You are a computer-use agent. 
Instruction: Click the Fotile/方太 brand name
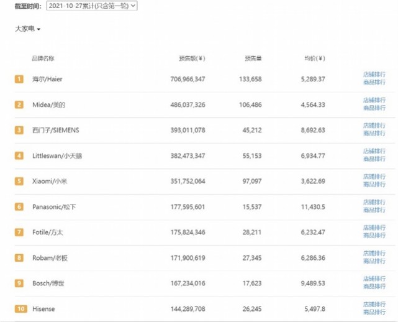pos(47,232)
